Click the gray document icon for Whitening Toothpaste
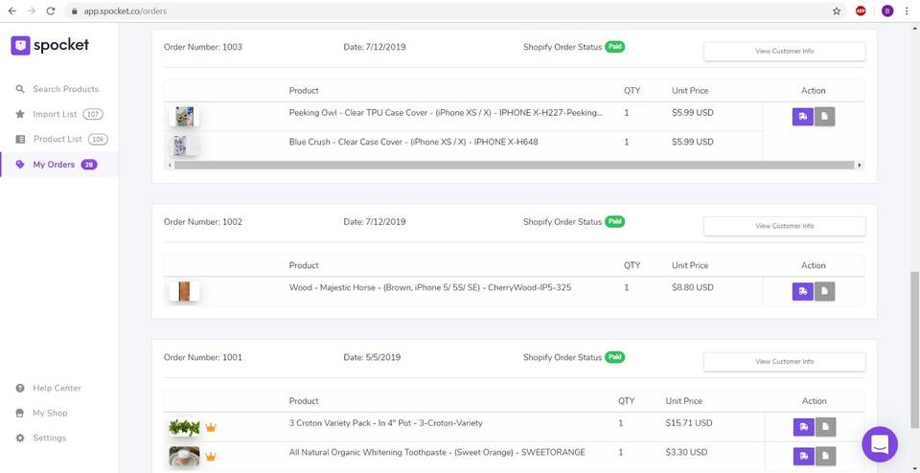 point(824,456)
